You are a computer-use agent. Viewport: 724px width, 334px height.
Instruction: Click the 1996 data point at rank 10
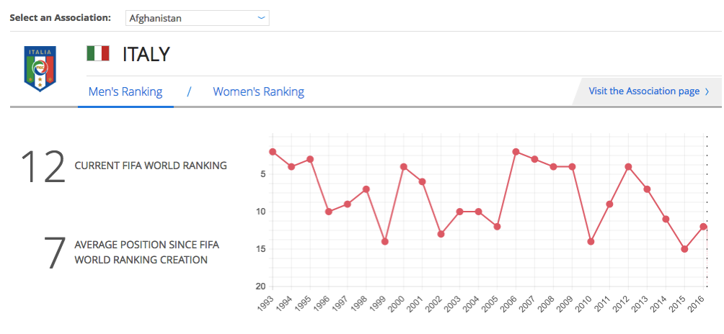[329, 212]
